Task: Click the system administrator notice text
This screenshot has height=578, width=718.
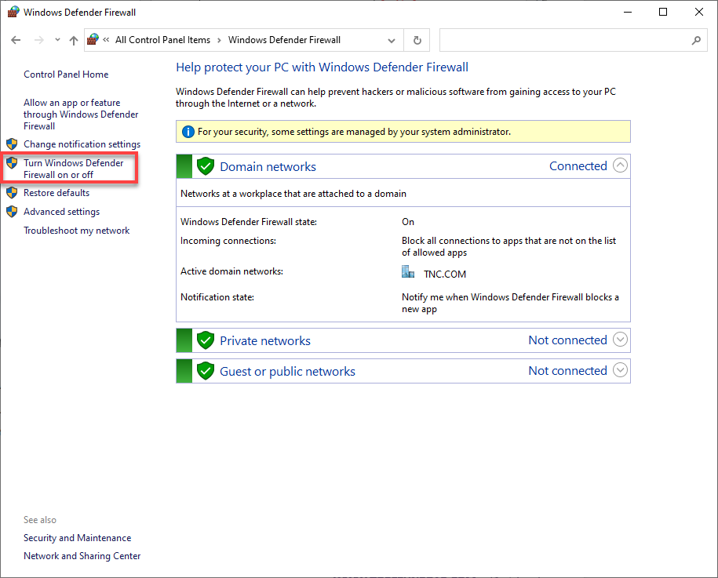Action: point(354,132)
